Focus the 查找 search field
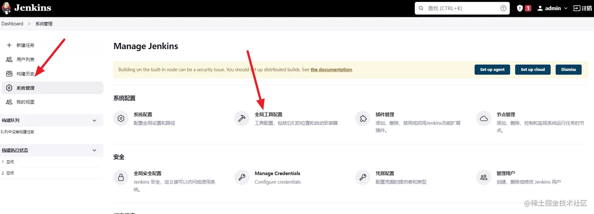The width and height of the screenshot is (594, 214). pyautogui.click(x=462, y=8)
